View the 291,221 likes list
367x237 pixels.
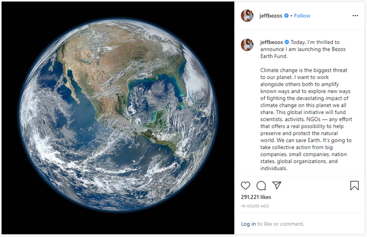coord(256,197)
